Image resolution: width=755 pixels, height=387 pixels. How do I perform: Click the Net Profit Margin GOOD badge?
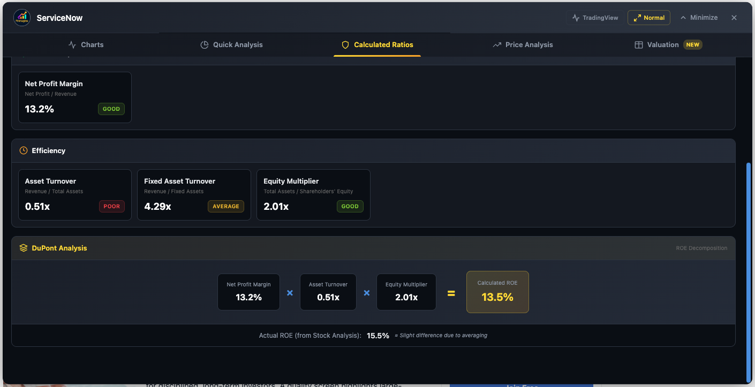pyautogui.click(x=111, y=109)
